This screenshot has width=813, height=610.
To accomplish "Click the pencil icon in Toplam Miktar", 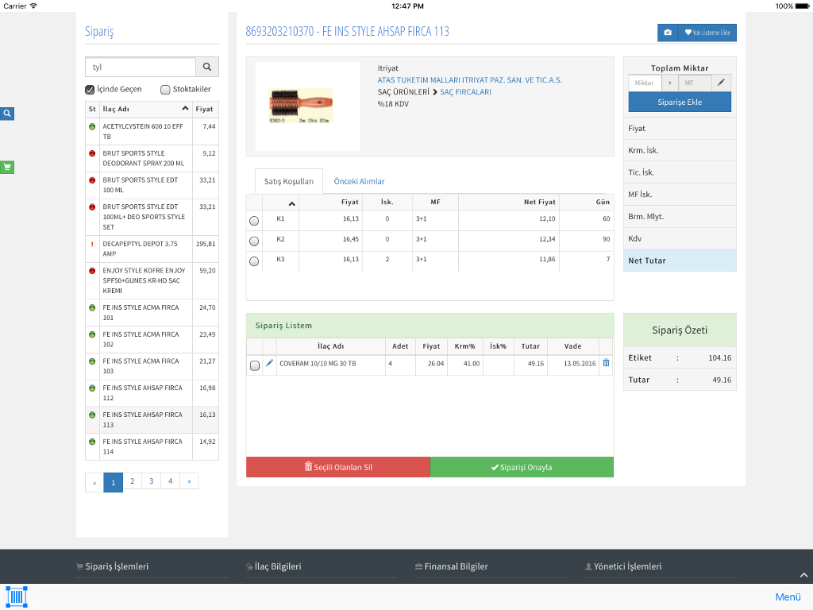I will tap(721, 83).
